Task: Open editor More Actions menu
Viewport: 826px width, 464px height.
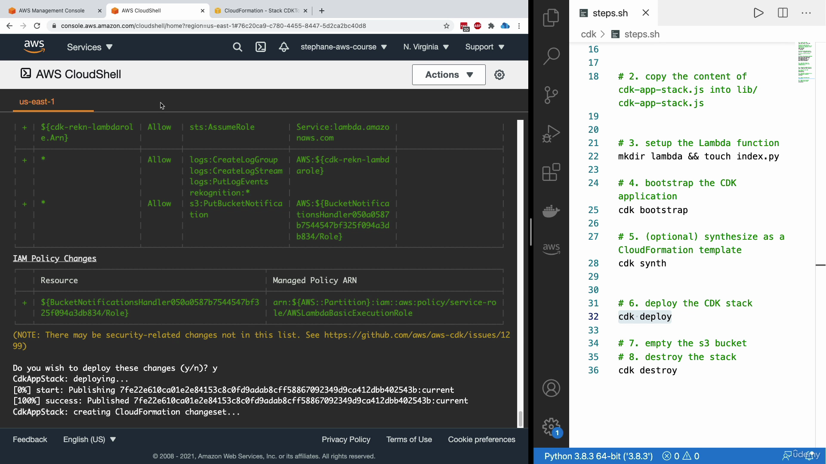Action: pos(806,13)
